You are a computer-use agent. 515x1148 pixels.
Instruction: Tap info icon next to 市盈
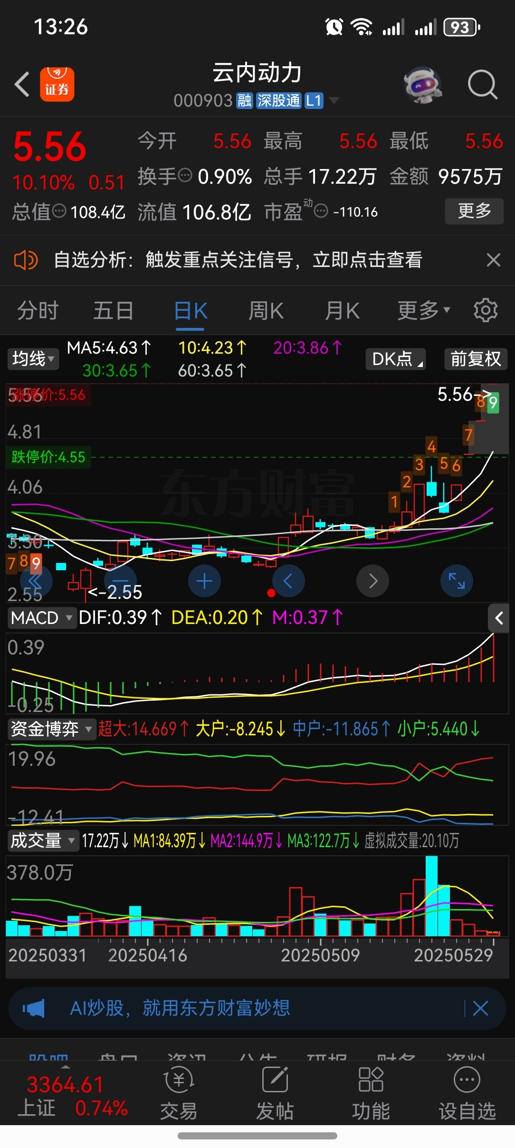click(x=321, y=211)
